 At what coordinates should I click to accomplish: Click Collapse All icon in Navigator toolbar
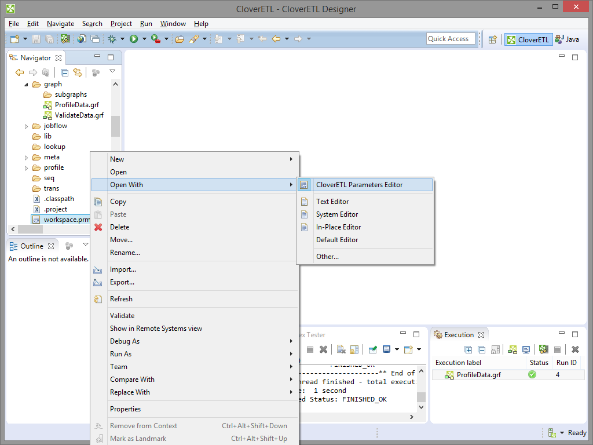(x=64, y=72)
